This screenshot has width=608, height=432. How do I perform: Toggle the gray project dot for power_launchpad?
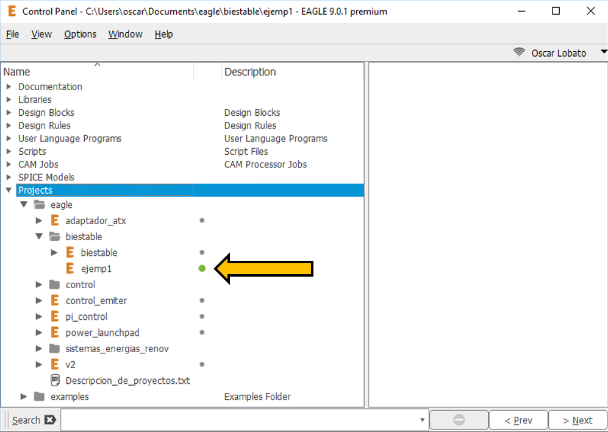[x=202, y=333]
